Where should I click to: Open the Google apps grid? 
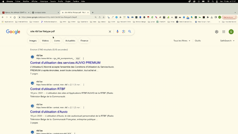click(x=224, y=32)
